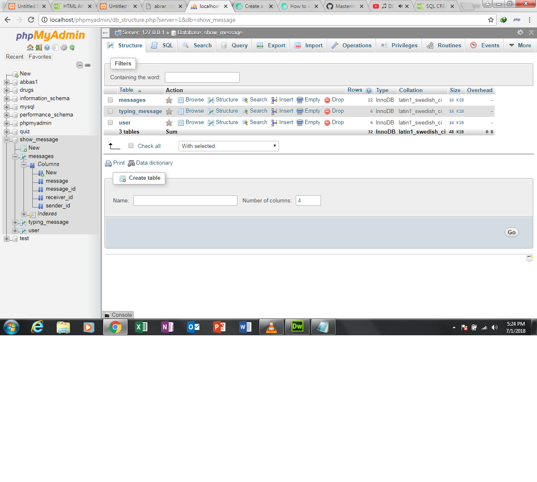Image resolution: width=537 pixels, height=482 pixels.
Task: Open sidebar navigation settings gear icon
Action: (x=64, y=47)
